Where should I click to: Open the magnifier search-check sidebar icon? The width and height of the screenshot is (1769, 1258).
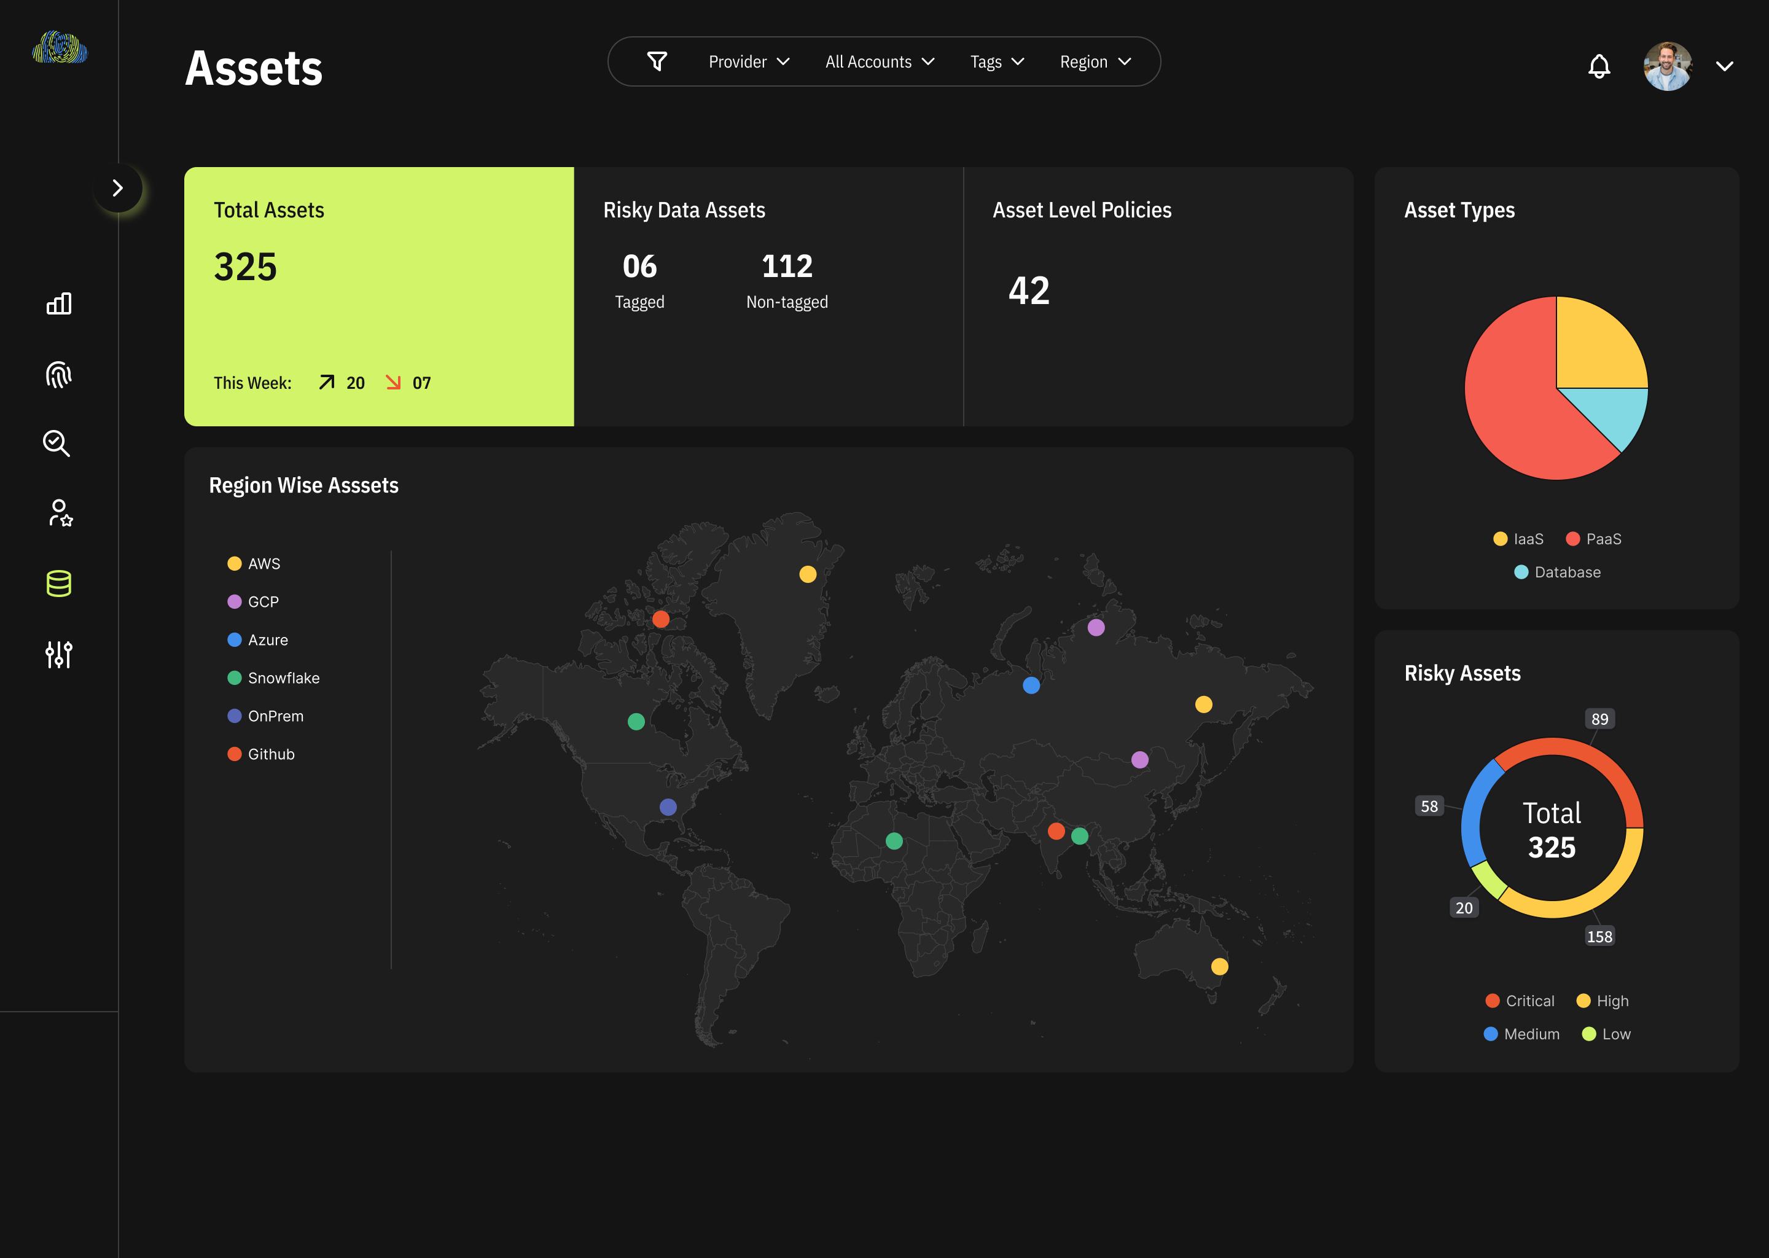(x=57, y=443)
